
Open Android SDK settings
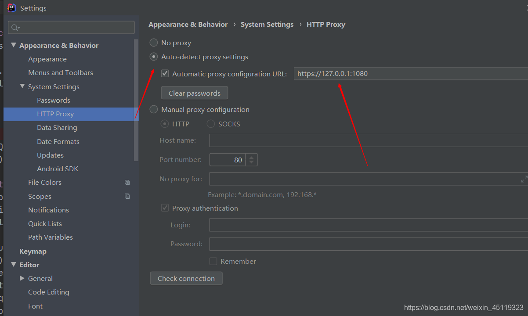[x=58, y=169]
